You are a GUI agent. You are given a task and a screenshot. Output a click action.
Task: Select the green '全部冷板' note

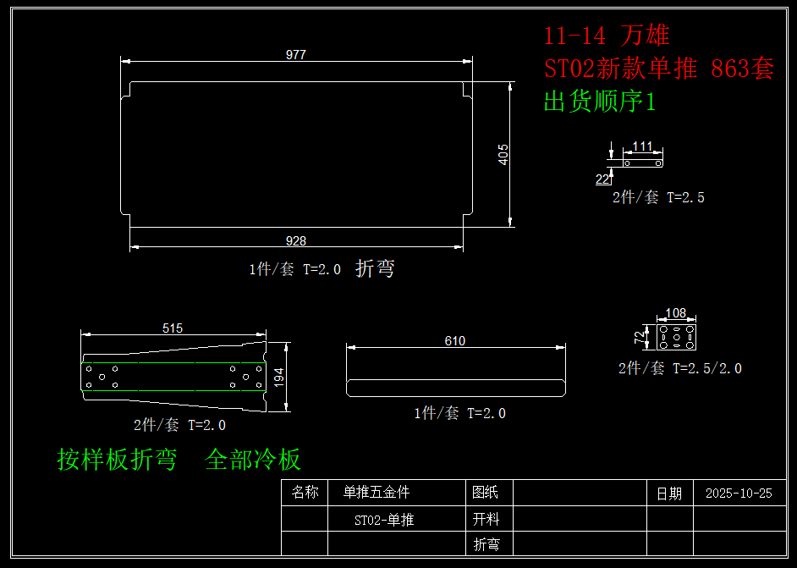[x=253, y=460]
